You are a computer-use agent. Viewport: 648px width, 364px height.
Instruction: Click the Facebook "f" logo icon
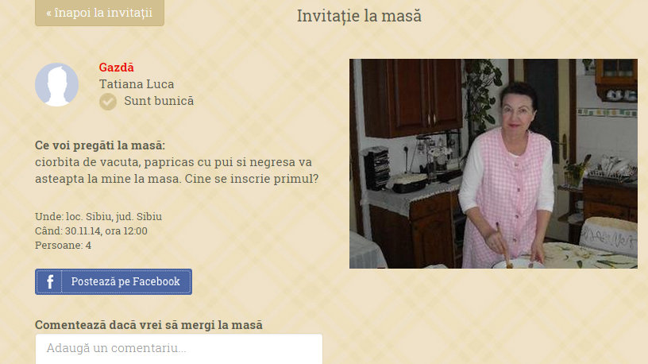click(49, 281)
